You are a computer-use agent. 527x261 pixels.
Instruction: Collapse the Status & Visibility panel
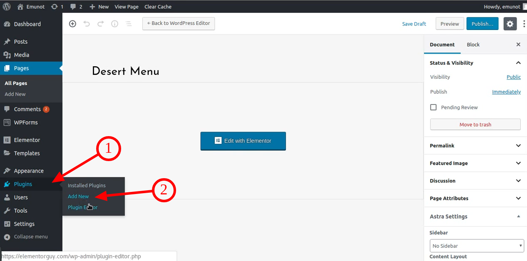[518, 62]
